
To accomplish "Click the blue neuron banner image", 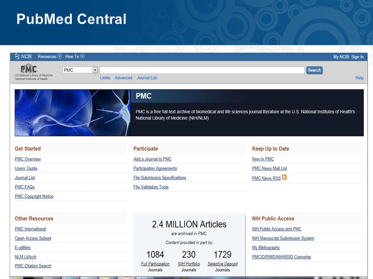I will pyautogui.click(x=73, y=113).
